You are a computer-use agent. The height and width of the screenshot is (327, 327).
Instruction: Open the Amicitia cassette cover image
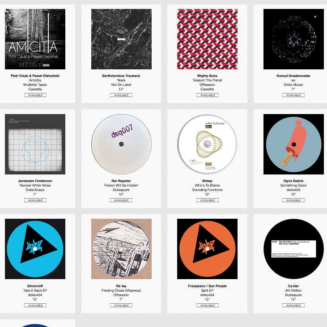tap(35, 39)
